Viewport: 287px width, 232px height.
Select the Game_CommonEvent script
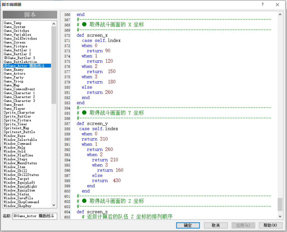19,89
